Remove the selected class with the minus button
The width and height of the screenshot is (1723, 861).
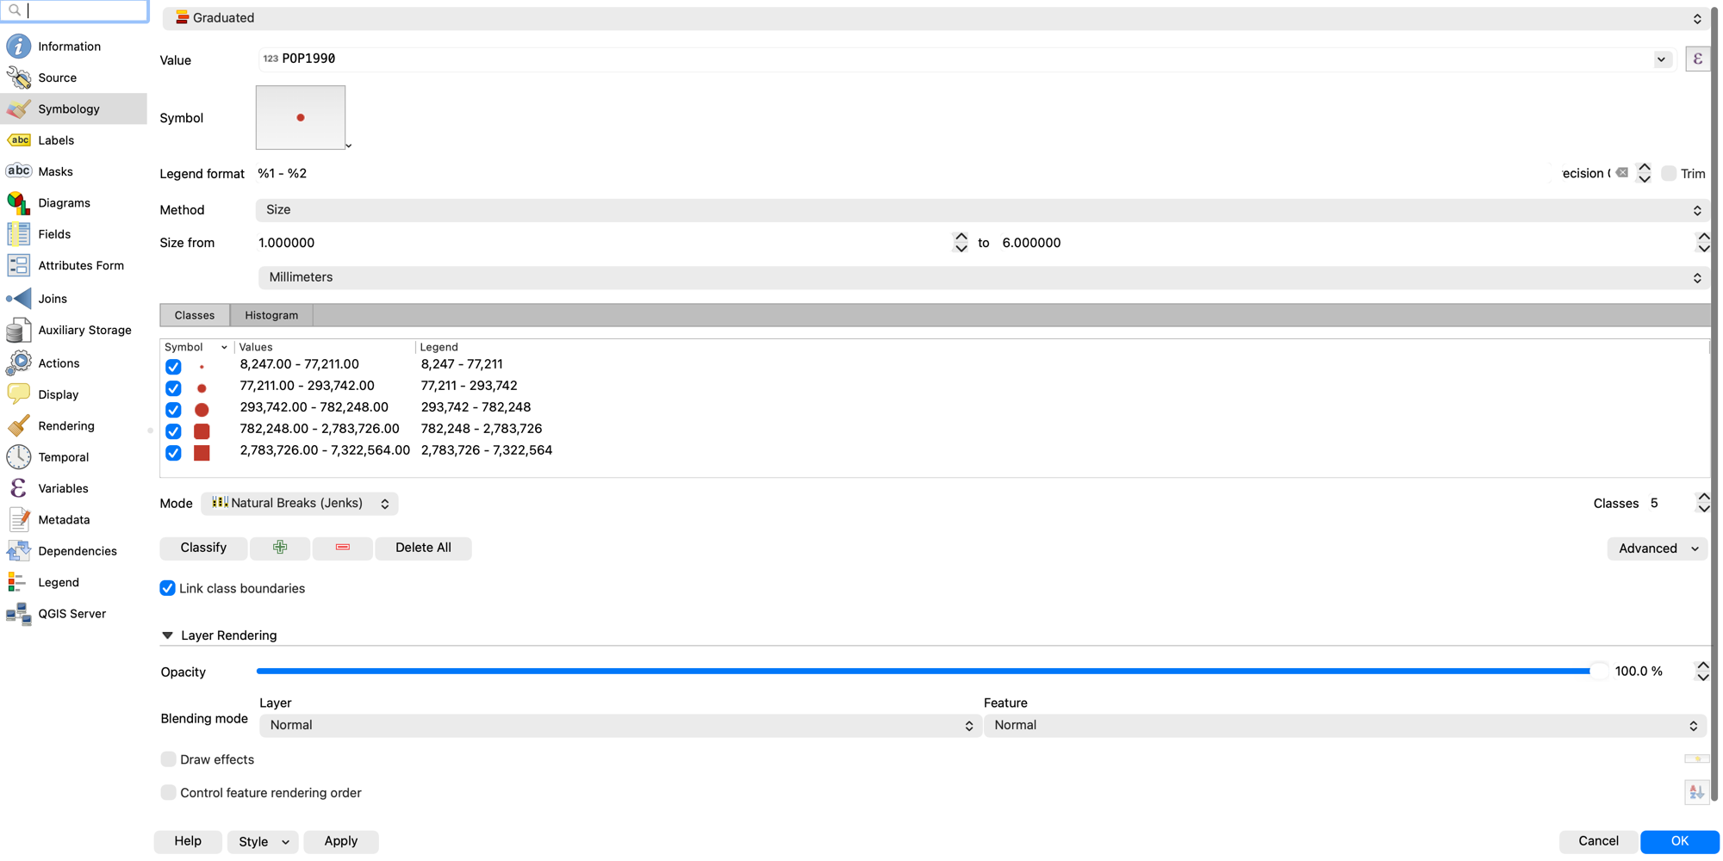coord(343,548)
